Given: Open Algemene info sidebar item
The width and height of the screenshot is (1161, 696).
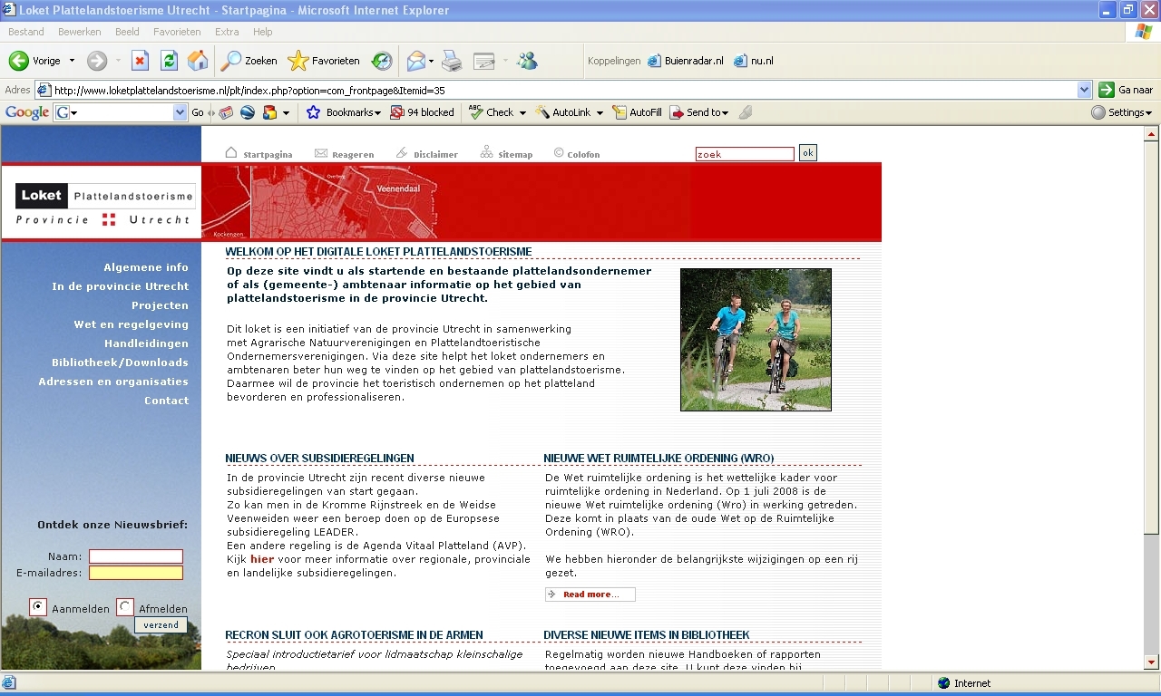Looking at the screenshot, I should click(x=146, y=267).
